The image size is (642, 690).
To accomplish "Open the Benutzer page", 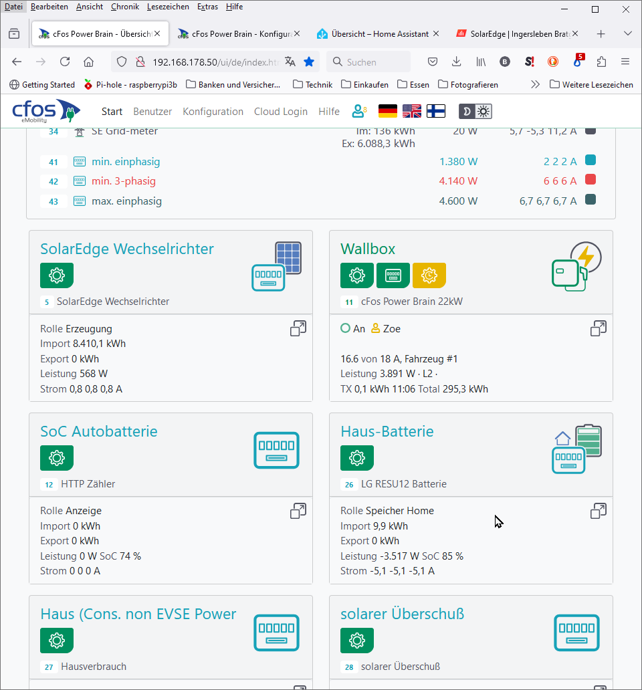I will (x=152, y=112).
